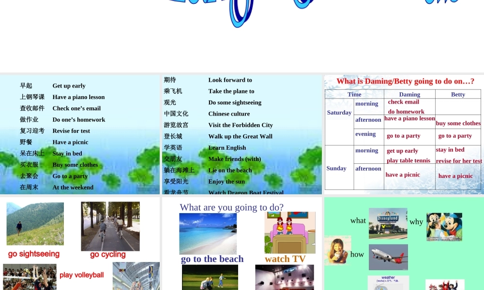This screenshot has height=290, width=484.
Task: Click the 'At the weekend' phrase
Action: tap(73, 188)
